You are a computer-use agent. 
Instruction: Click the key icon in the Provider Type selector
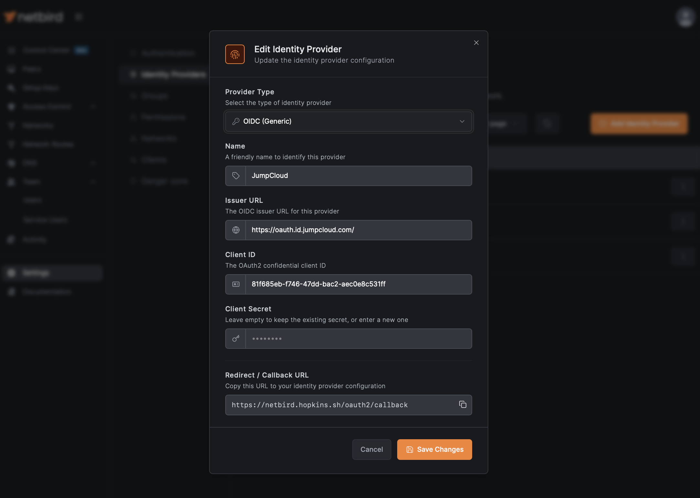pyautogui.click(x=236, y=121)
